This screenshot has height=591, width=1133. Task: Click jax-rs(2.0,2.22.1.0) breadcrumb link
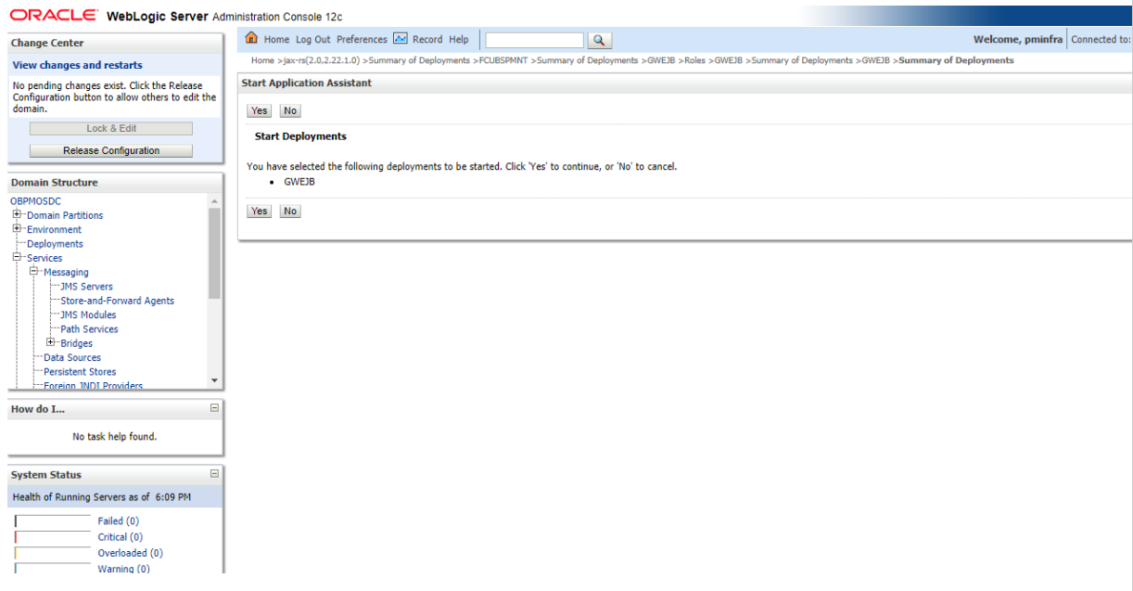tap(321, 60)
